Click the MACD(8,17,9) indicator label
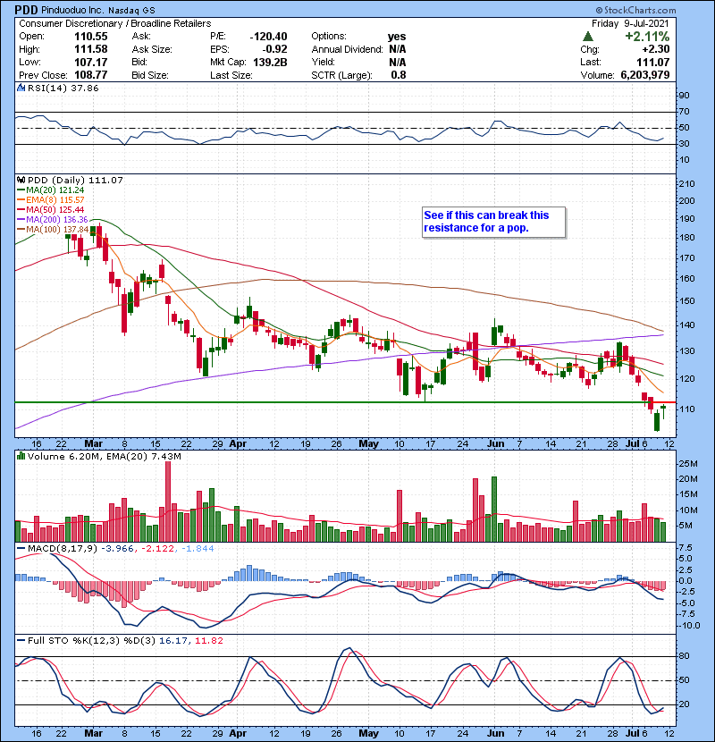 point(62,549)
